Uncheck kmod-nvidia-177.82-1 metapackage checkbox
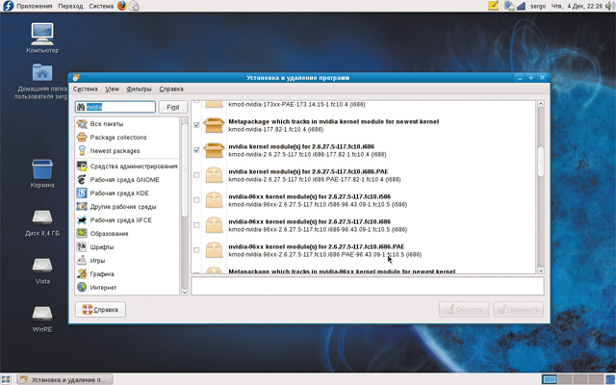This screenshot has width=616, height=385. 196,125
